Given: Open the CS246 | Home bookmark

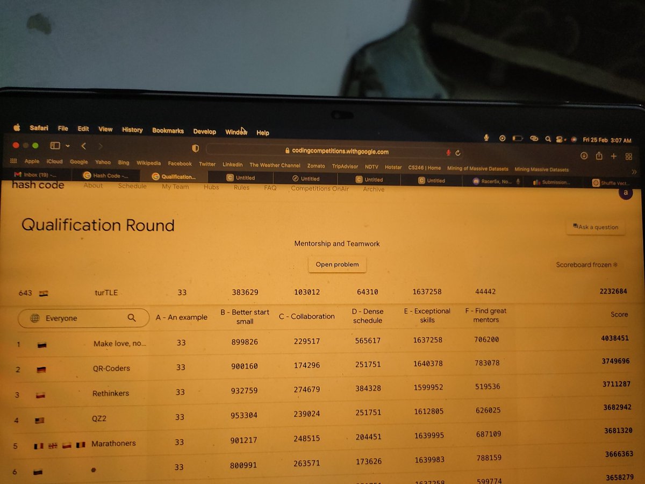Looking at the screenshot, I should pyautogui.click(x=424, y=167).
